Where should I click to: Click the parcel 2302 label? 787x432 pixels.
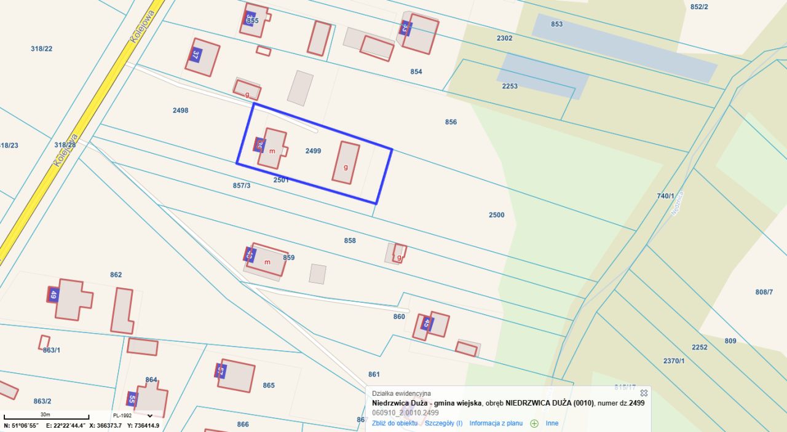pos(504,38)
